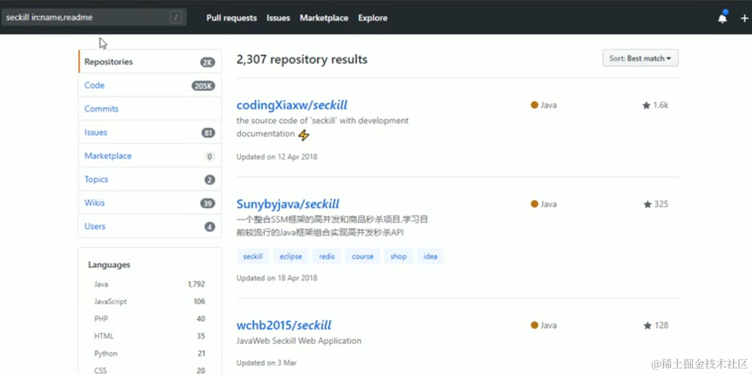Viewport: 752px width, 374px height.
Task: Click the lightning emoji in codingXiaxw description
Action: [x=304, y=135]
